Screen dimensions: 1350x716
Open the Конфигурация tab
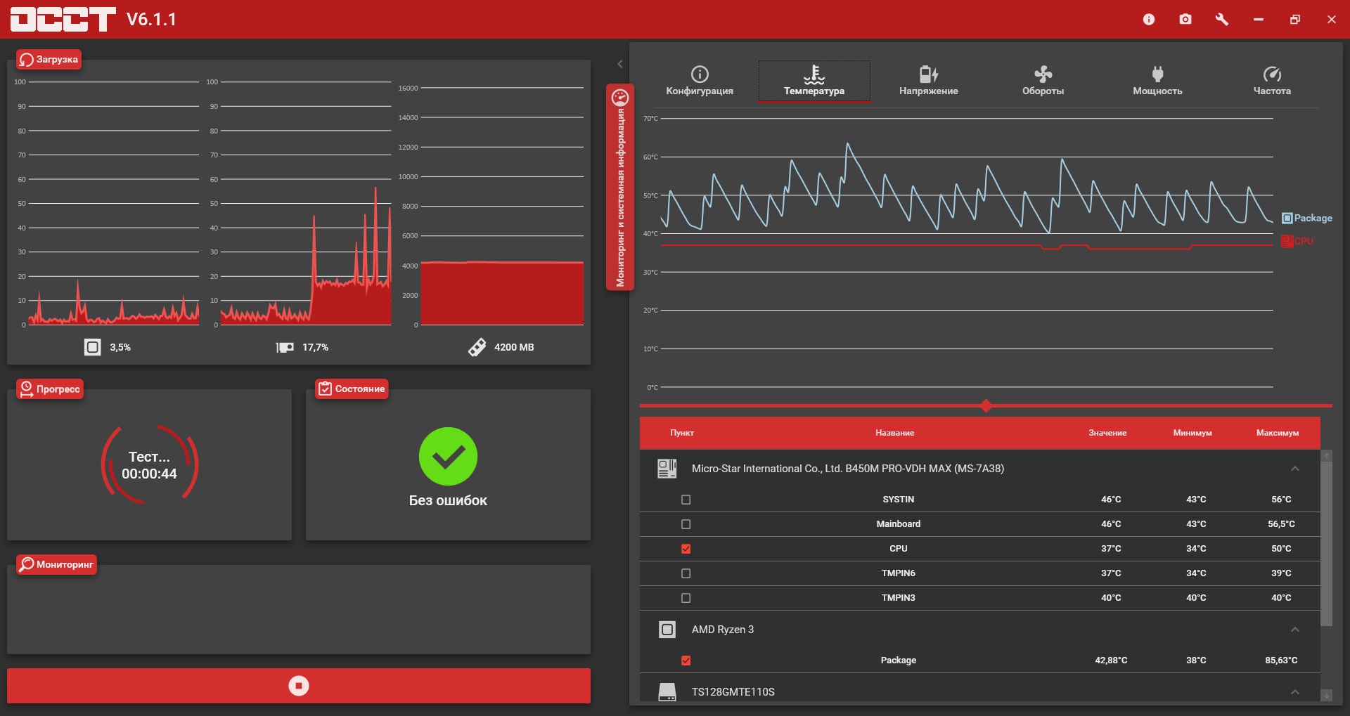(700, 81)
